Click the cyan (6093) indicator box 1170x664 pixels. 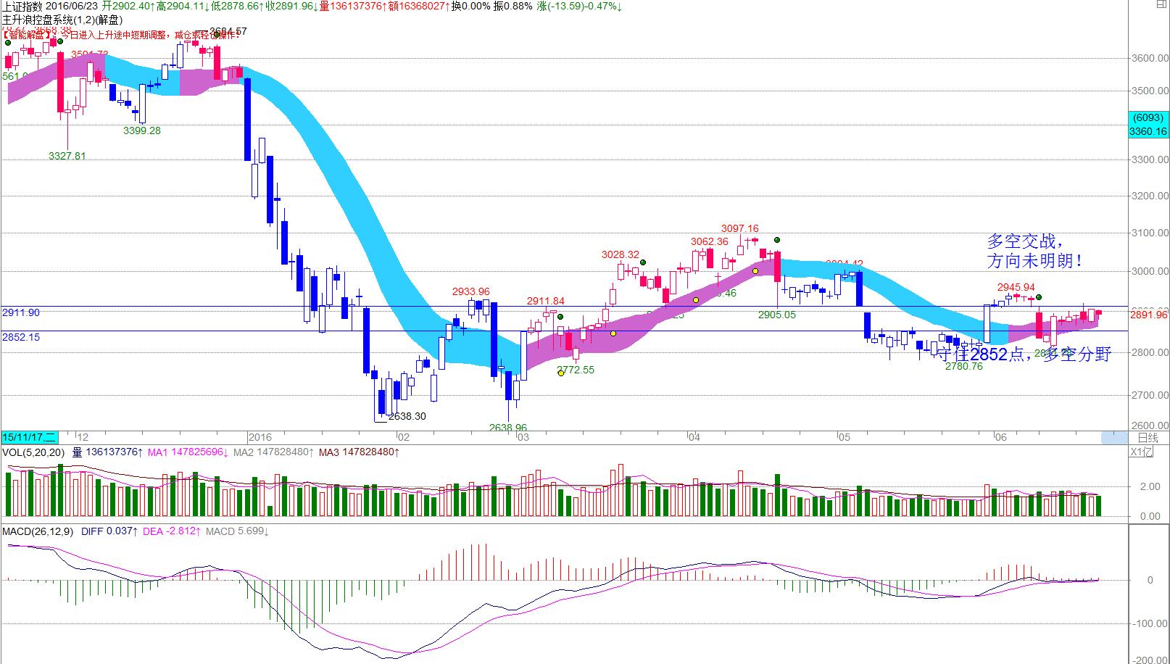pyautogui.click(x=1149, y=117)
